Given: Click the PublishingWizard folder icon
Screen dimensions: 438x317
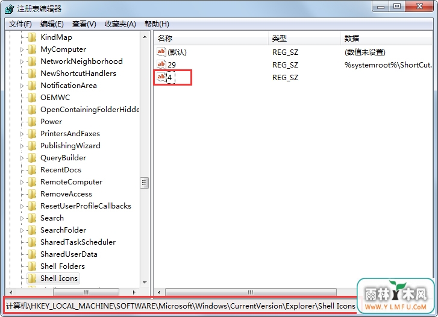Looking at the screenshot, I should (x=33, y=146).
